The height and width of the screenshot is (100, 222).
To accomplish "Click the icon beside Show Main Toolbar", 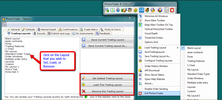I will pos(140,20).
